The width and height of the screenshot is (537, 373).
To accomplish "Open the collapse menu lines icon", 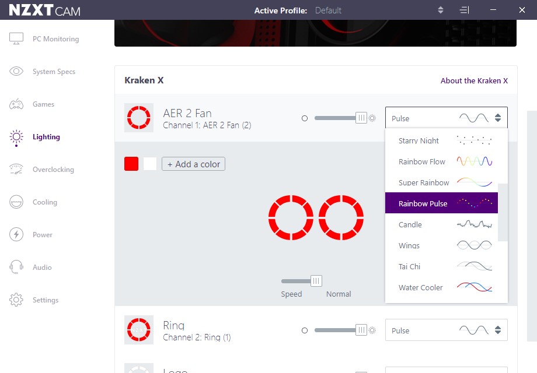I will tap(464, 10).
